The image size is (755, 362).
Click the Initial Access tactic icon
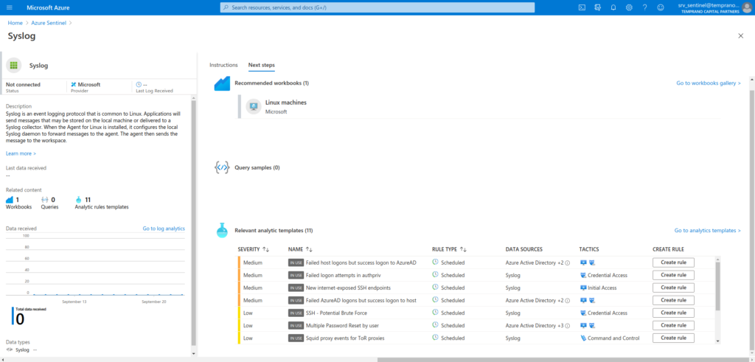(x=584, y=288)
